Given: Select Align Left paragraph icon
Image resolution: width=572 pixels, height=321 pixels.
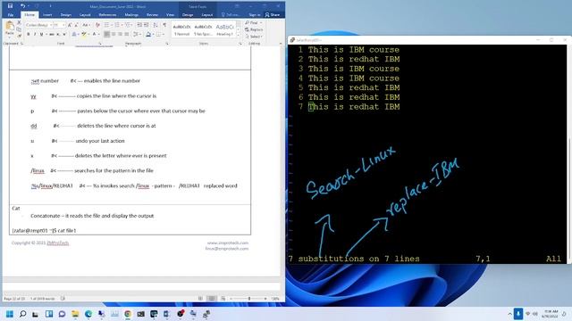Looking at the screenshot, I should 107,34.
